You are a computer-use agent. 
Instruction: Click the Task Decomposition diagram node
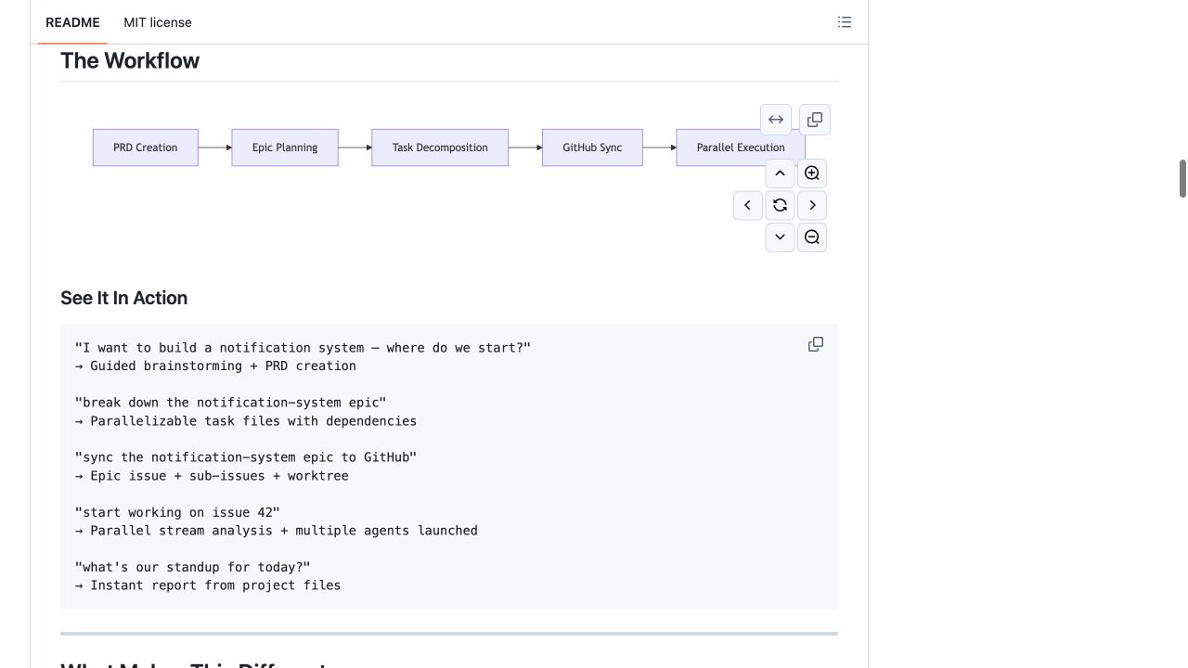tap(440, 148)
